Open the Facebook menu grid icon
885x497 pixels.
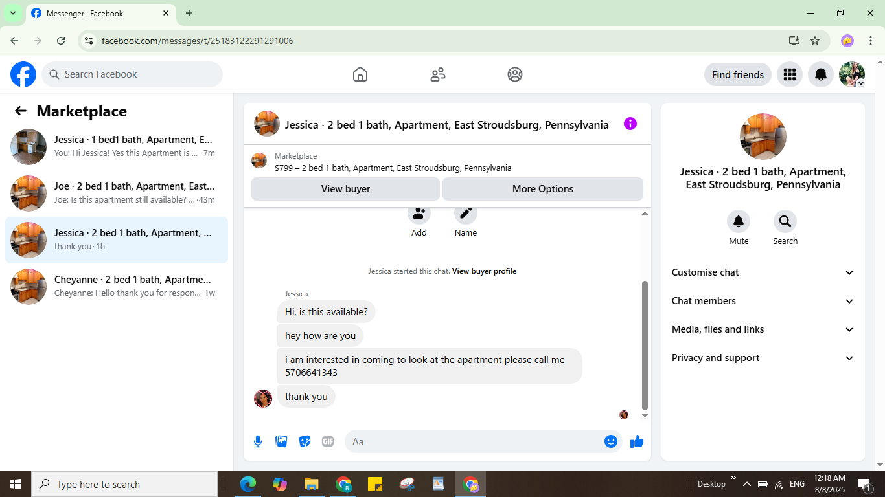[789, 74]
